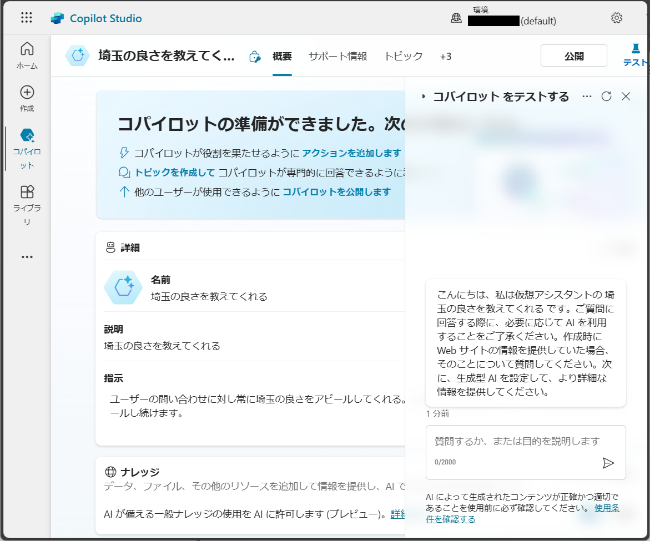Click the ナレッジ globe icon
Viewport: 650px width, 541px height.
(110, 472)
